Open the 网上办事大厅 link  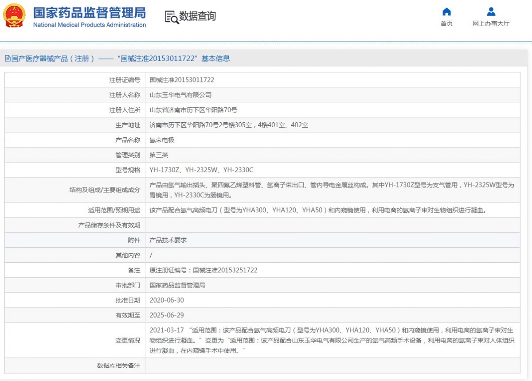pyautogui.click(x=491, y=23)
